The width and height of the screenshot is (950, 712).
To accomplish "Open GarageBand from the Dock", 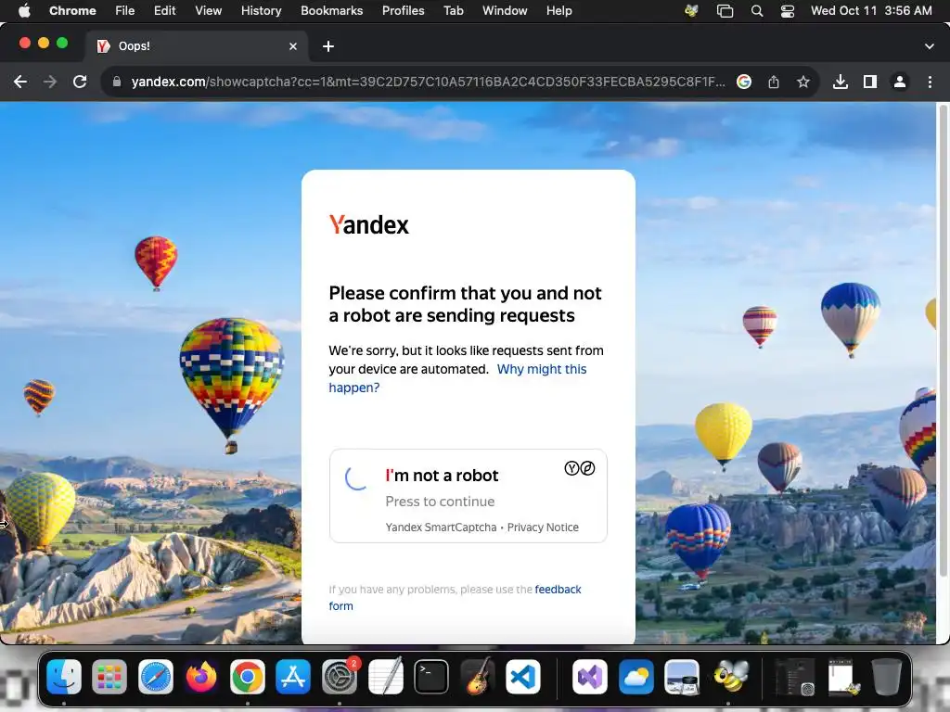I will pos(478,676).
